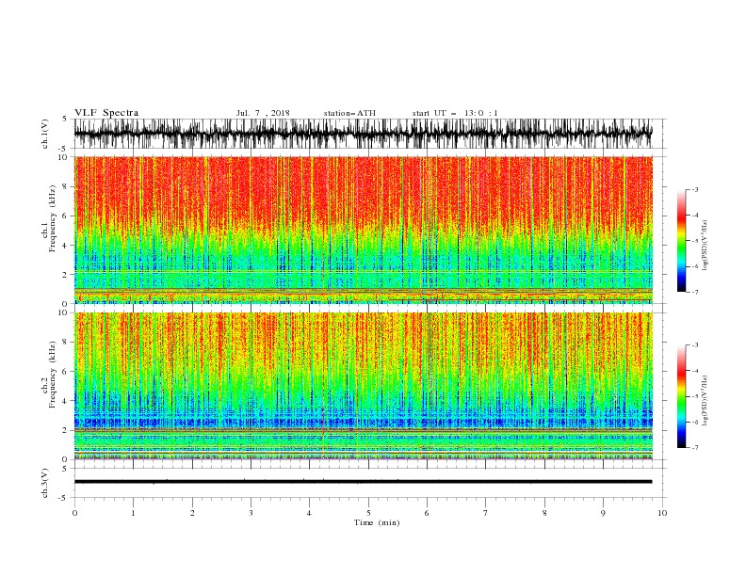
Task: Click the -5 label on ch.2 color bar
Action: click(x=695, y=396)
